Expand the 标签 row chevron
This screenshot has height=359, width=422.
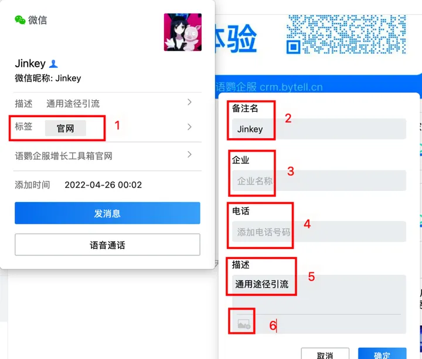(x=189, y=127)
